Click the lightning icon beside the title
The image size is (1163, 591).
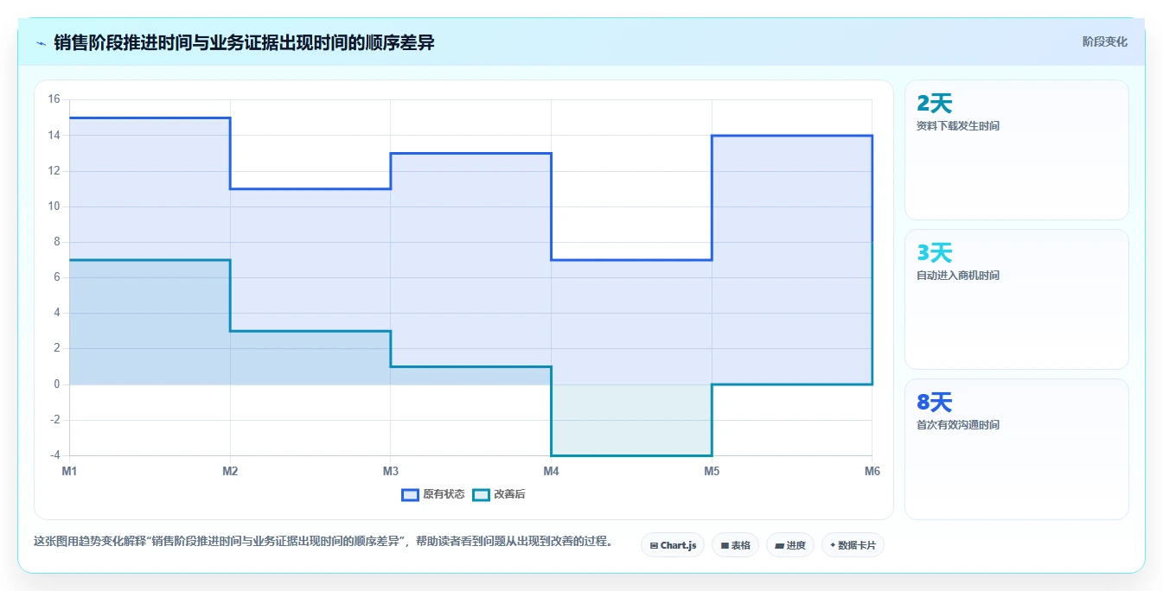point(41,42)
